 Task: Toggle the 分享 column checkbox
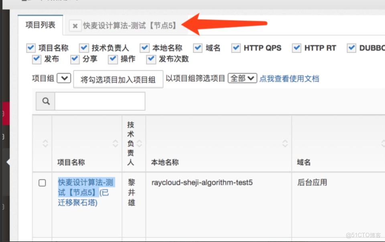[75, 59]
